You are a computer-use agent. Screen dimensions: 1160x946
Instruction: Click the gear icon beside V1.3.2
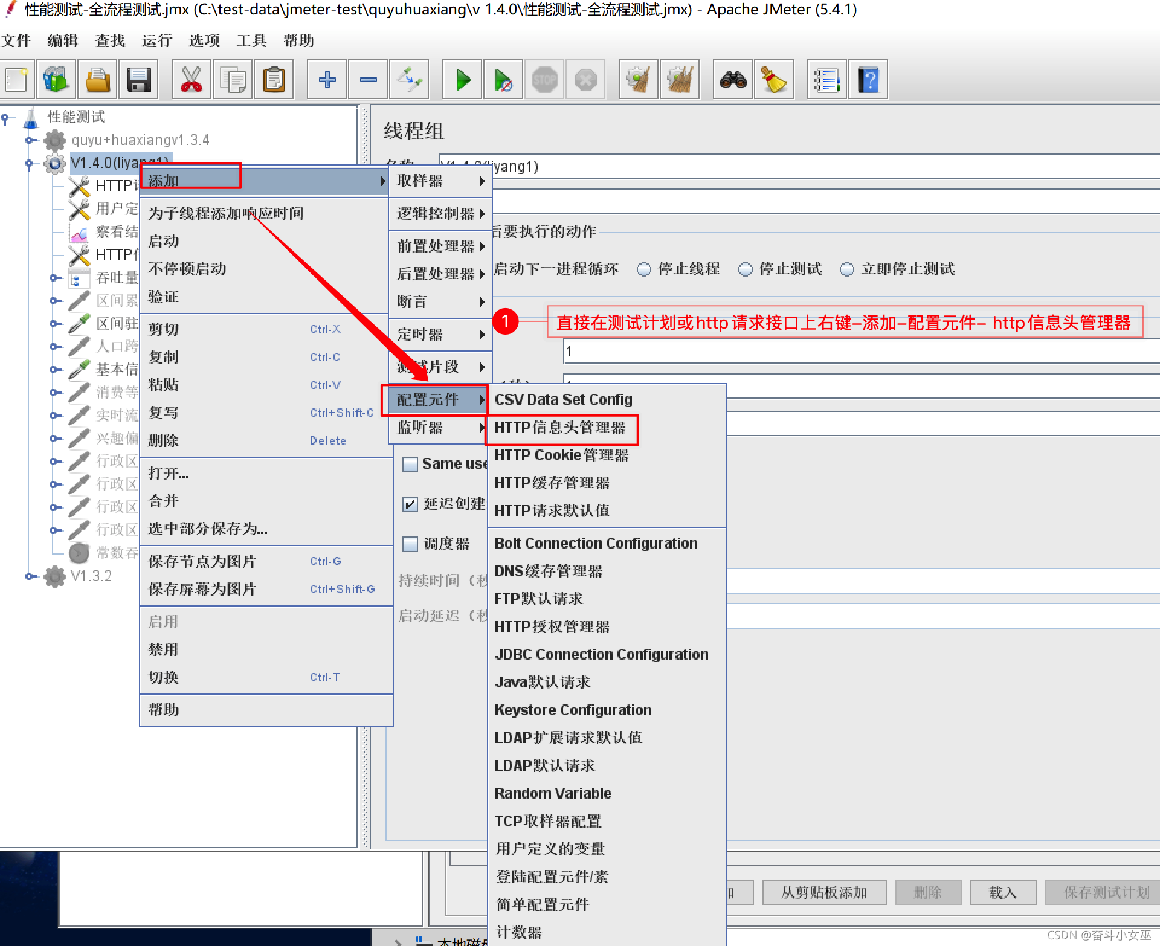(x=54, y=576)
